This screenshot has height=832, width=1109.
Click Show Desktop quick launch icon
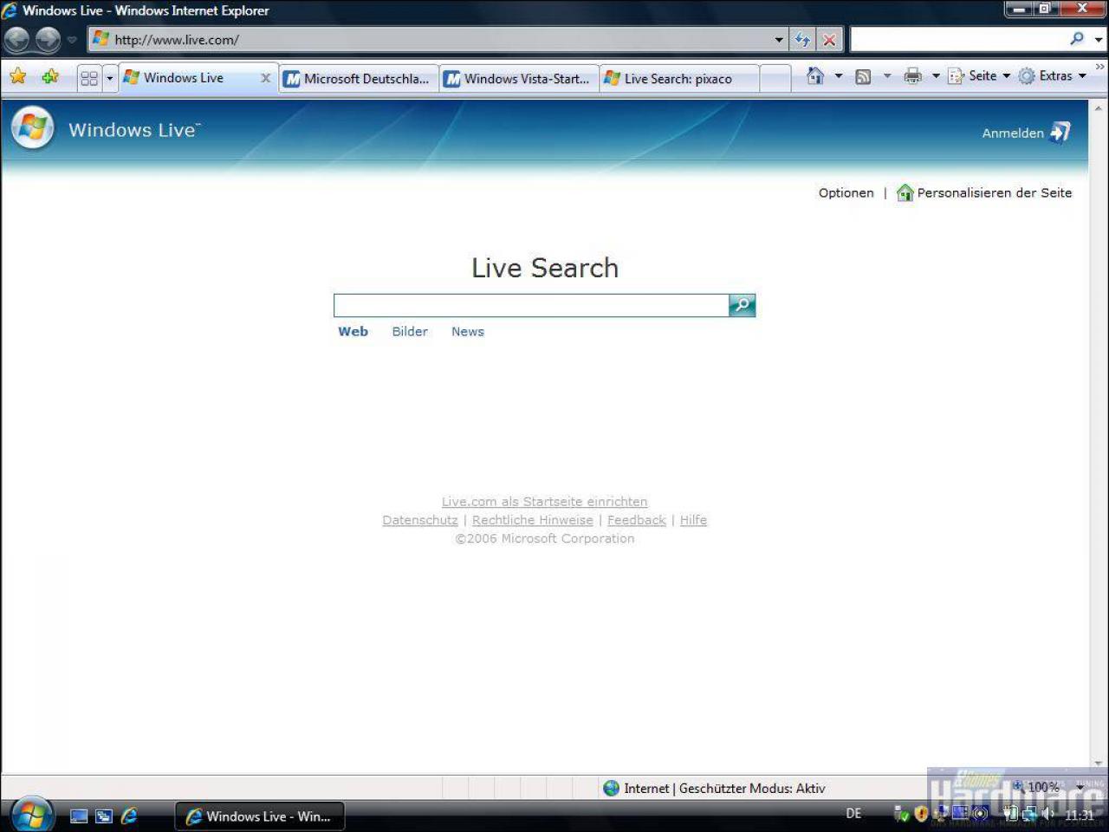tap(79, 816)
